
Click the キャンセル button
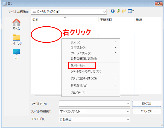pyautogui.click(x=147, y=111)
